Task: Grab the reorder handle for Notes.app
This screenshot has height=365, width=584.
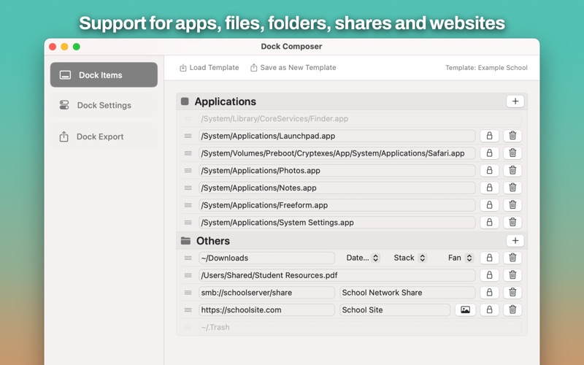Action: coord(188,188)
